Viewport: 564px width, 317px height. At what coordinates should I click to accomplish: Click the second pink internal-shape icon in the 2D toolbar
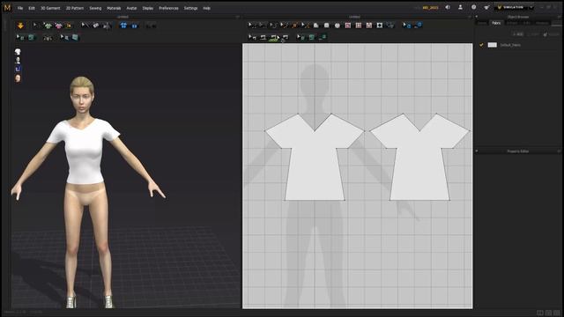point(359,26)
